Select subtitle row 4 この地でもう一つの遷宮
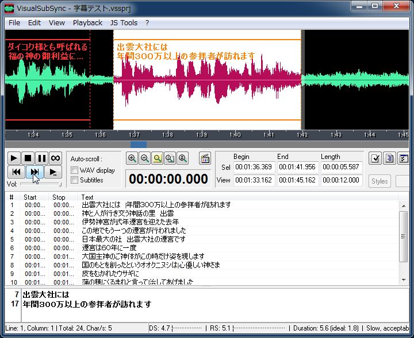The width and height of the screenshot is (414, 338). [x=202, y=231]
